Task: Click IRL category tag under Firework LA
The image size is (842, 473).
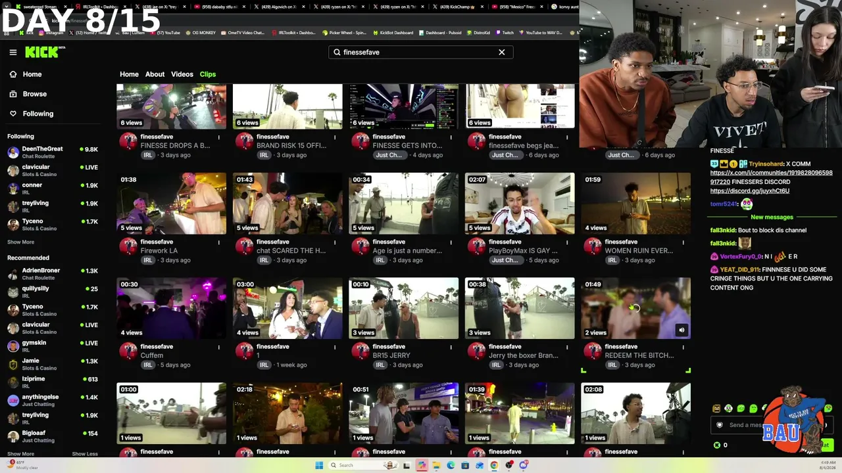Action: coord(148,260)
